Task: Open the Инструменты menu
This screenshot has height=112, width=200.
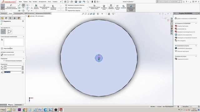Action: [x=42, y=2]
